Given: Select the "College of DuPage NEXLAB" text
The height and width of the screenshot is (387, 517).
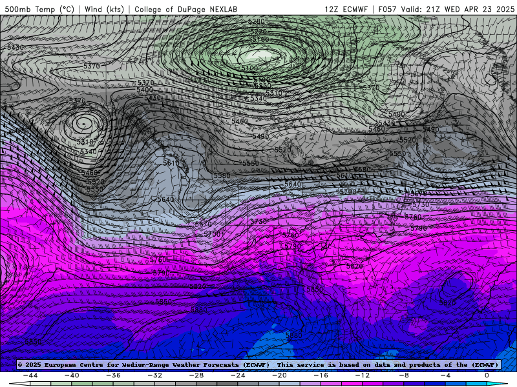Looking at the screenshot, I should 185,9.
